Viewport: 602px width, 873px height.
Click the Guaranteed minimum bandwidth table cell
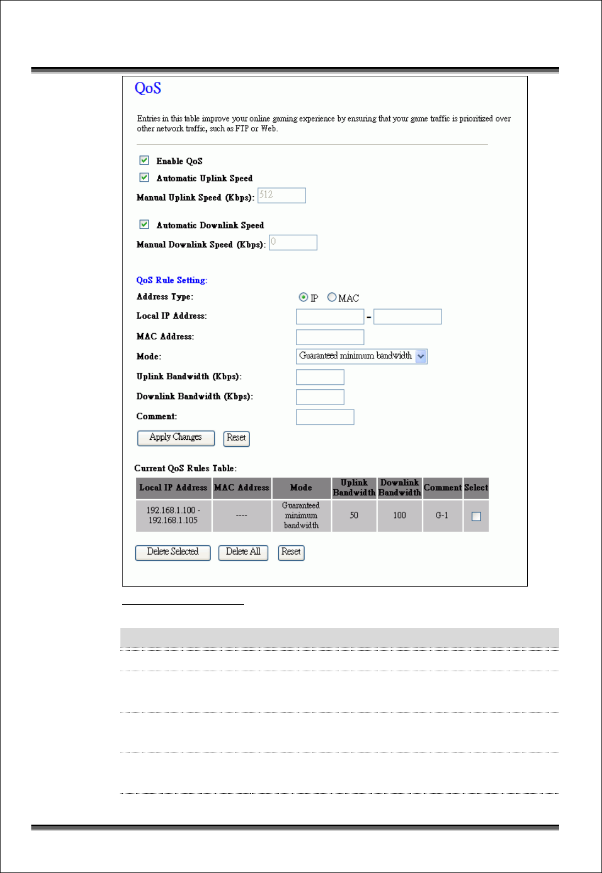click(x=301, y=516)
